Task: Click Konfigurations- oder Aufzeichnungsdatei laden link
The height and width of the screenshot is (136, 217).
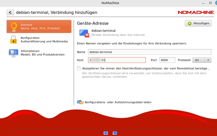Action: tap(118, 102)
